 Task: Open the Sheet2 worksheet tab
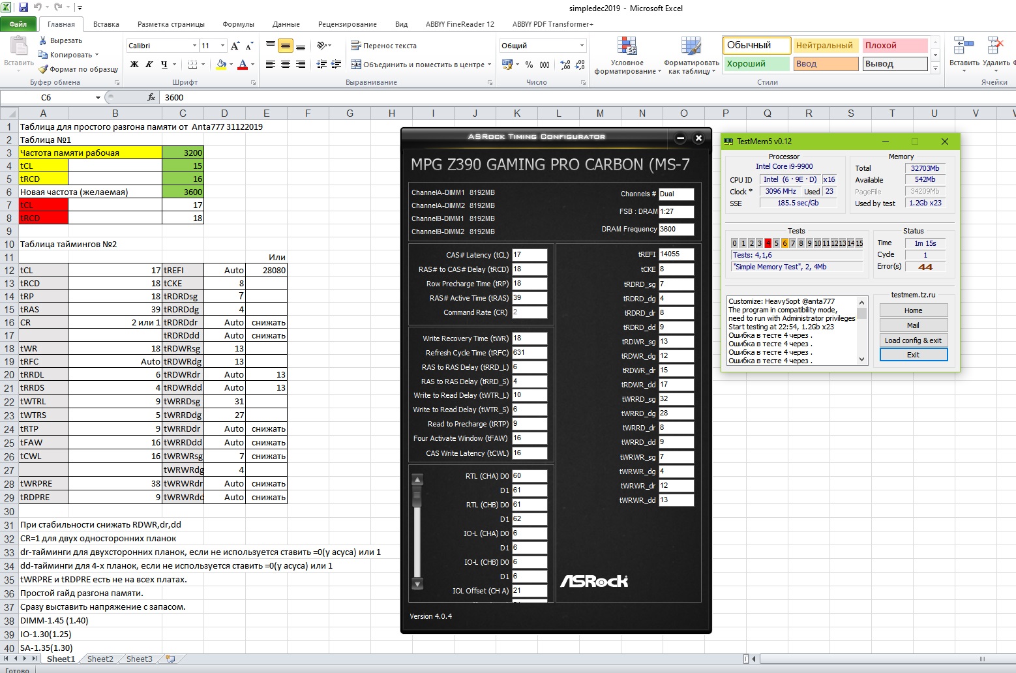point(100,659)
